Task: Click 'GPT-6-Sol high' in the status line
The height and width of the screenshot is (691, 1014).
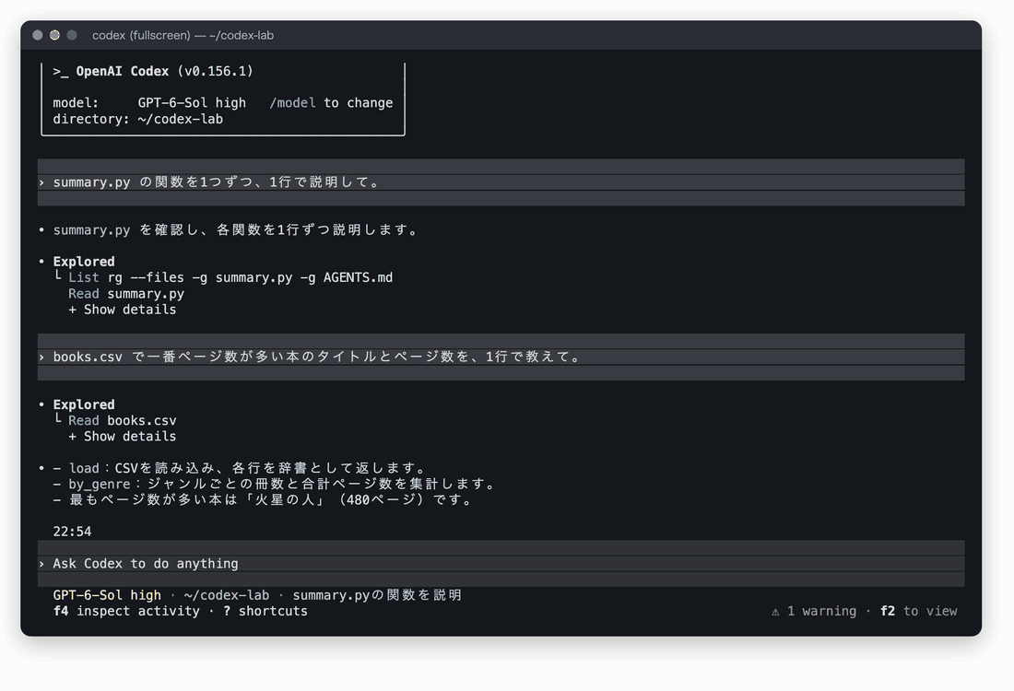Action: point(107,595)
